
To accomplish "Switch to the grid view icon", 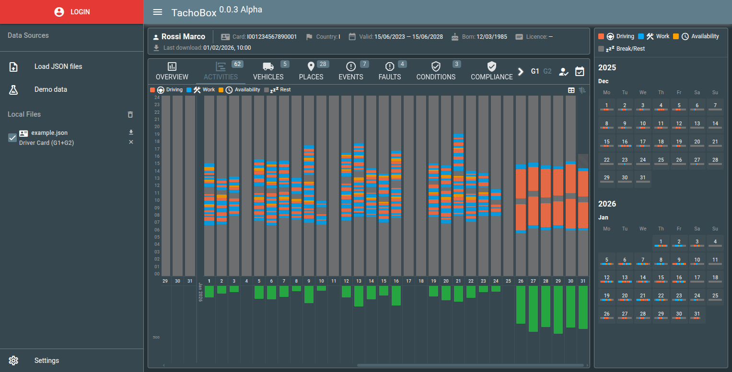I will [571, 90].
